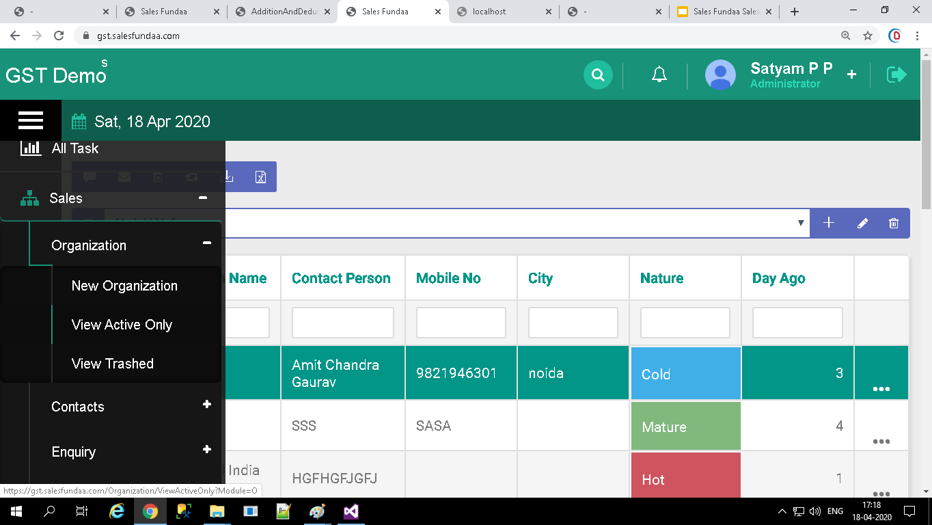Click the Mobile No filter input field
This screenshot has width=932, height=525.
pos(461,323)
